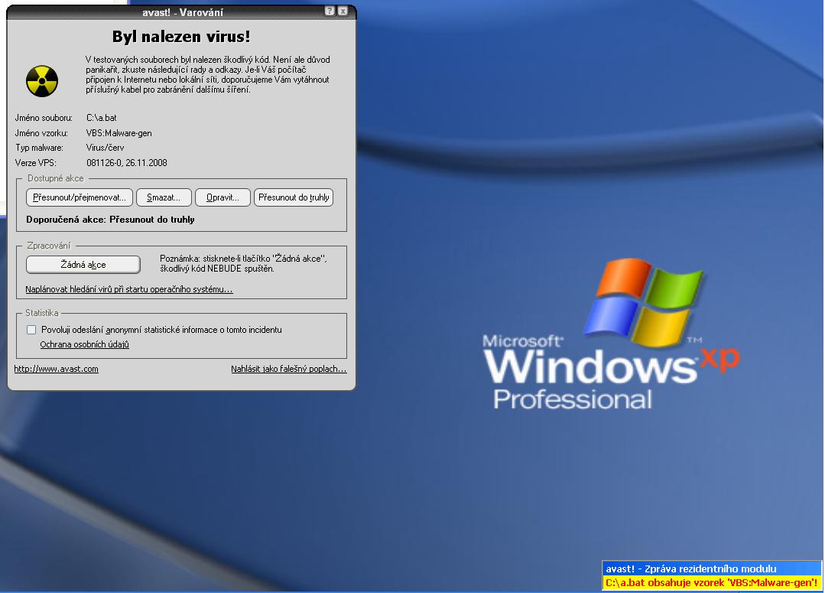Click avast! Zpráva rezidentního modulu popup title
Viewport: 825px width, 593px height.
tap(712, 569)
